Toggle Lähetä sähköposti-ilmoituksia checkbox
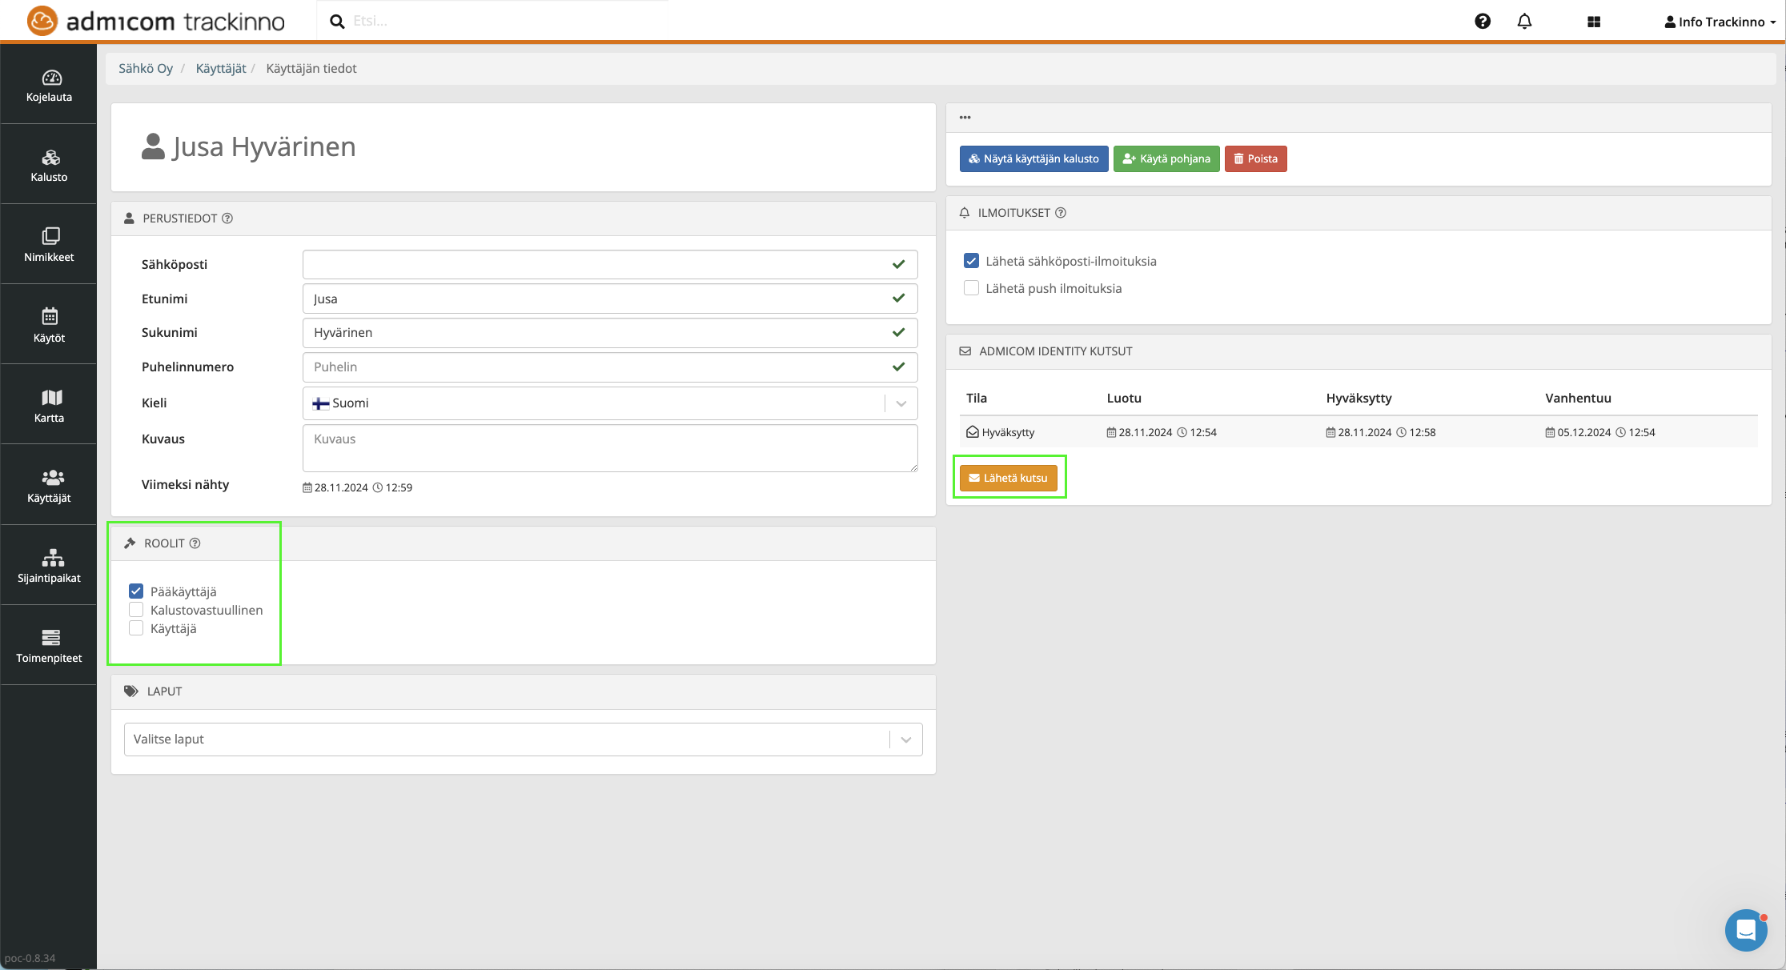 pos(971,261)
